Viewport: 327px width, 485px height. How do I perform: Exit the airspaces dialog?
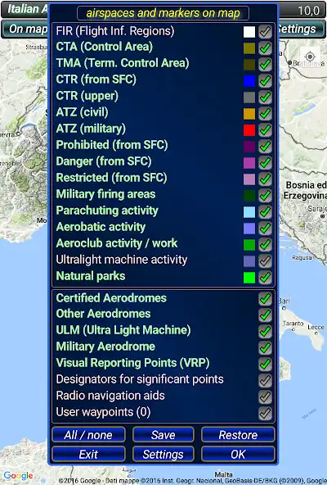(x=88, y=454)
